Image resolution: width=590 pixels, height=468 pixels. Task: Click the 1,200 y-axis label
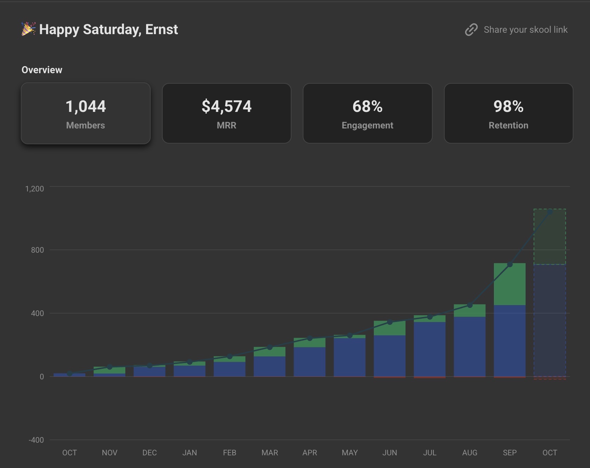tap(34, 189)
